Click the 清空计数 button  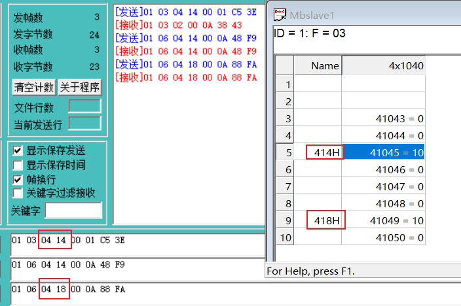tap(34, 87)
